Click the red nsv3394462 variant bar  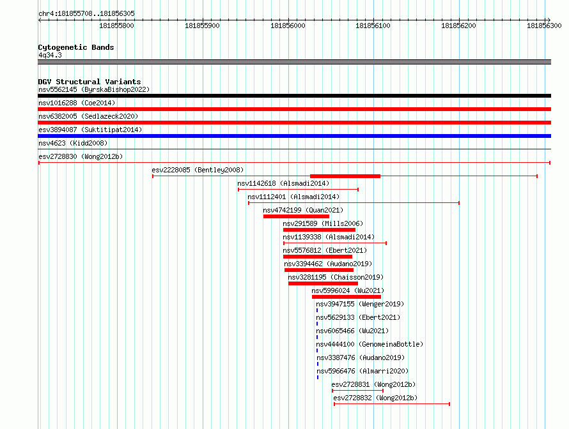pos(319,270)
